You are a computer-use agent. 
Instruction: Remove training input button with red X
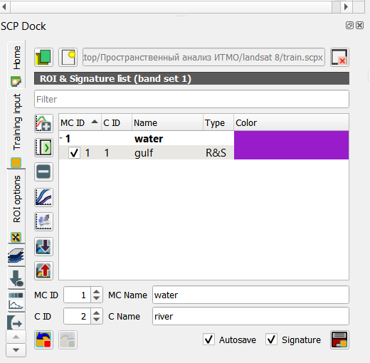point(339,57)
